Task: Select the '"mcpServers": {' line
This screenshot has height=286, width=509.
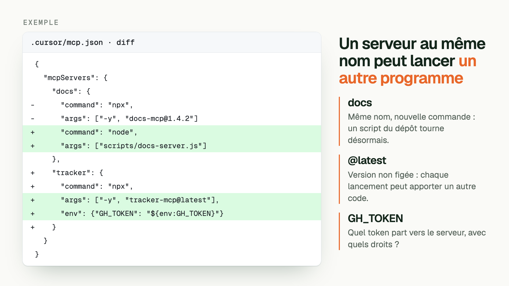Action: pyautogui.click(x=172, y=78)
